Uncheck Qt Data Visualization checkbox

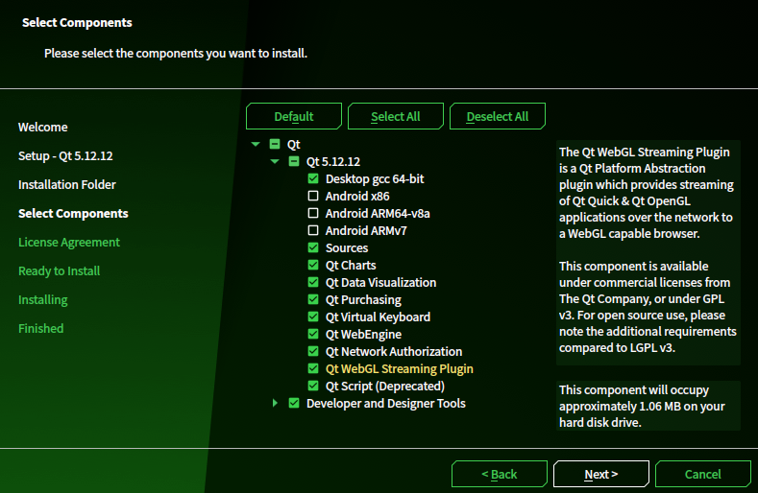click(313, 283)
